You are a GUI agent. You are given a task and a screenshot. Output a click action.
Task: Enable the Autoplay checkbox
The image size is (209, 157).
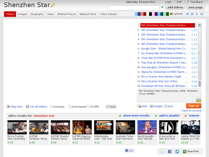point(51,107)
